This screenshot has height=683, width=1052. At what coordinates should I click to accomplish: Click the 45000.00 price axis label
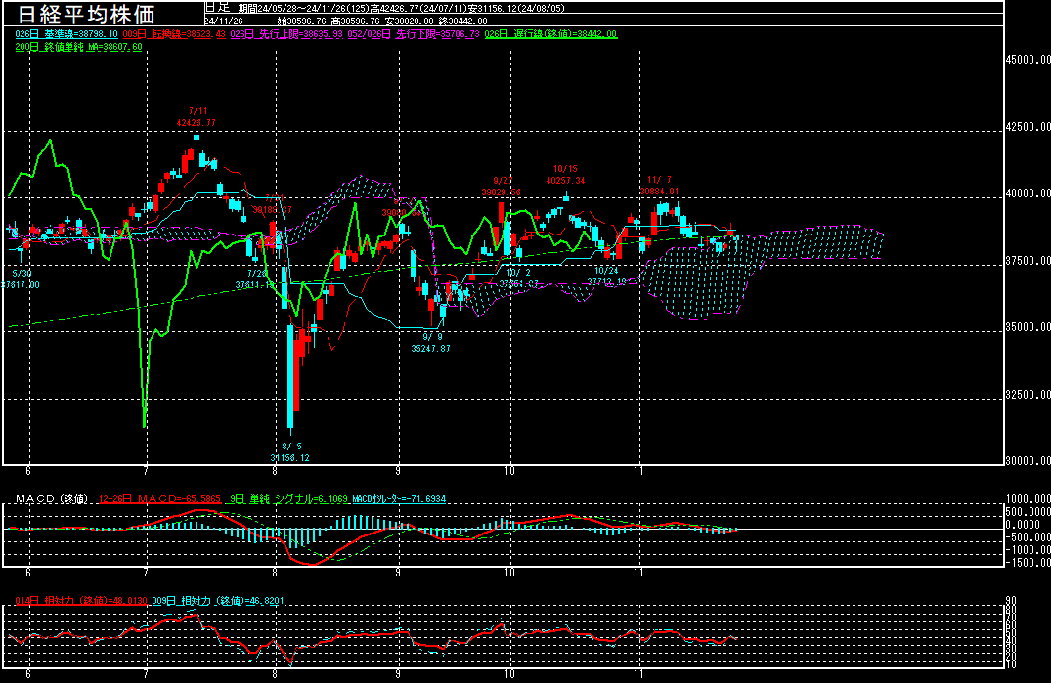pos(1029,60)
